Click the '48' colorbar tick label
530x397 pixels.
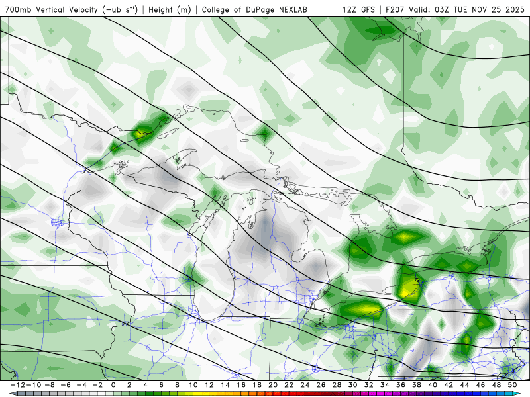496,385
